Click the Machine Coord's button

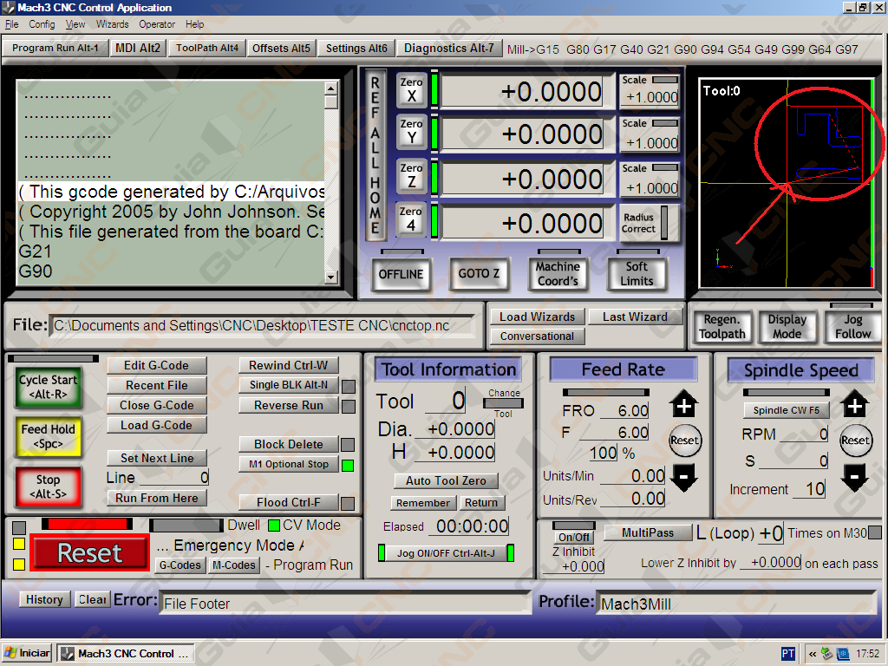point(558,274)
